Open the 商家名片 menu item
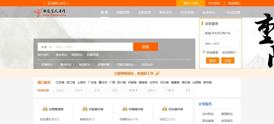This screenshot has height=124, width=274. [166, 13]
